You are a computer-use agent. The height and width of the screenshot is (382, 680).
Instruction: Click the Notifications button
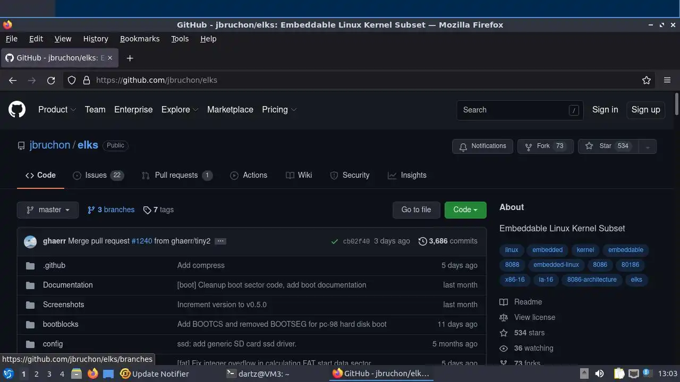click(482, 146)
